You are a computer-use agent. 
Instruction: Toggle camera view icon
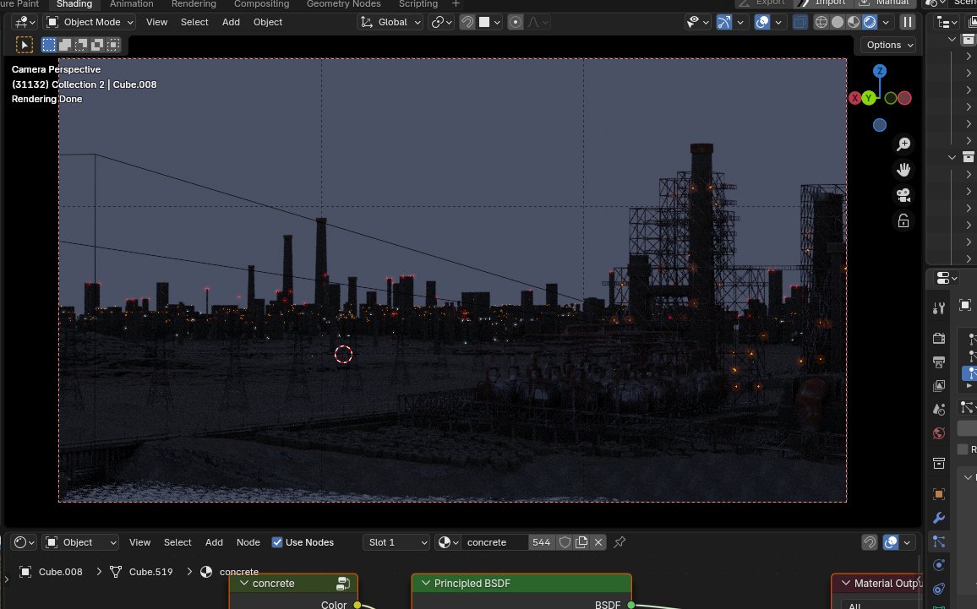[903, 195]
